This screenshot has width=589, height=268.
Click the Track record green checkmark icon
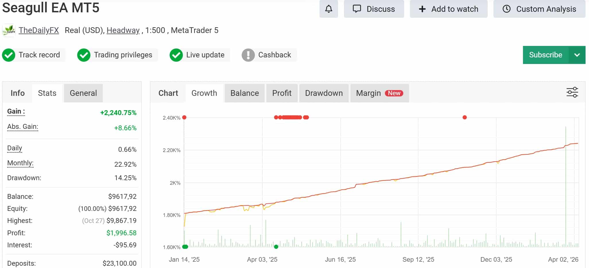pyautogui.click(x=9, y=55)
